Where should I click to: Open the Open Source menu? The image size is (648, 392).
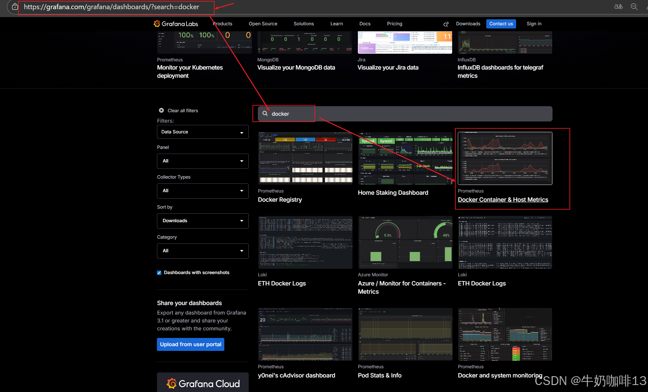tap(263, 24)
